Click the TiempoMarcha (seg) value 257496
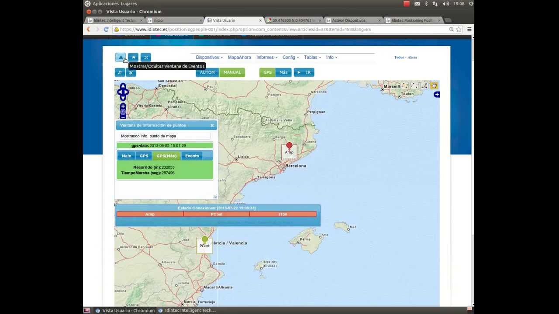The height and width of the screenshot is (314, 559). [x=168, y=173]
